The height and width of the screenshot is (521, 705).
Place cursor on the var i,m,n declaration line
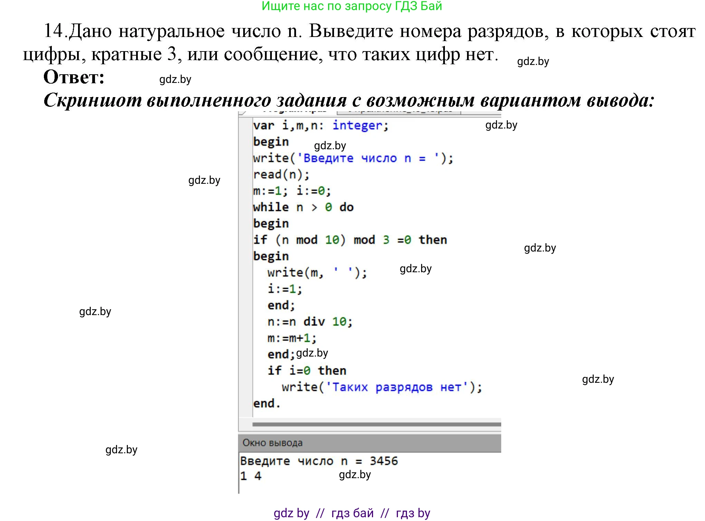click(321, 125)
